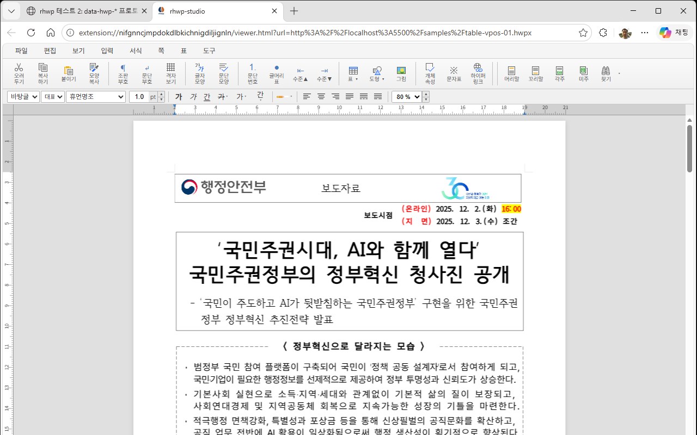This screenshot has width=697, height=435.
Task: Open the 글자모양 character format dialog
Action: pyautogui.click(x=200, y=73)
